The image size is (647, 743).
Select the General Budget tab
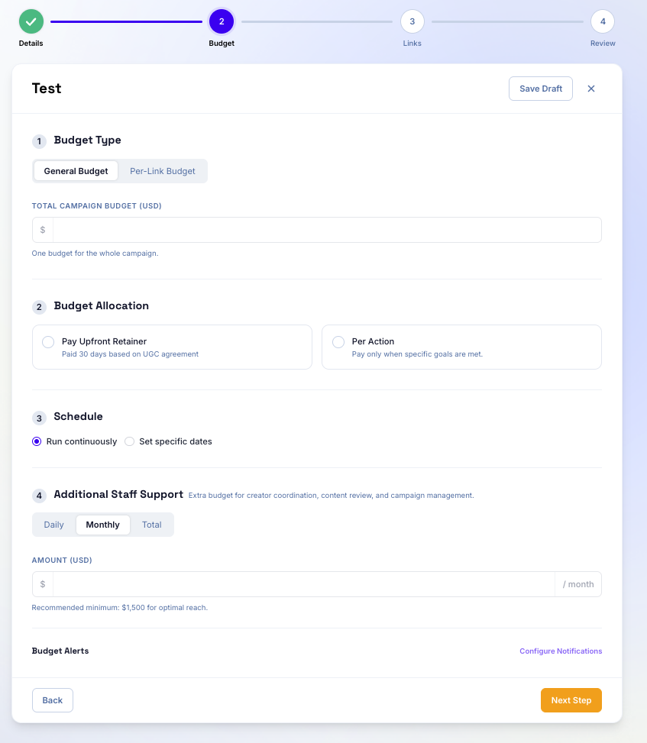coord(76,171)
